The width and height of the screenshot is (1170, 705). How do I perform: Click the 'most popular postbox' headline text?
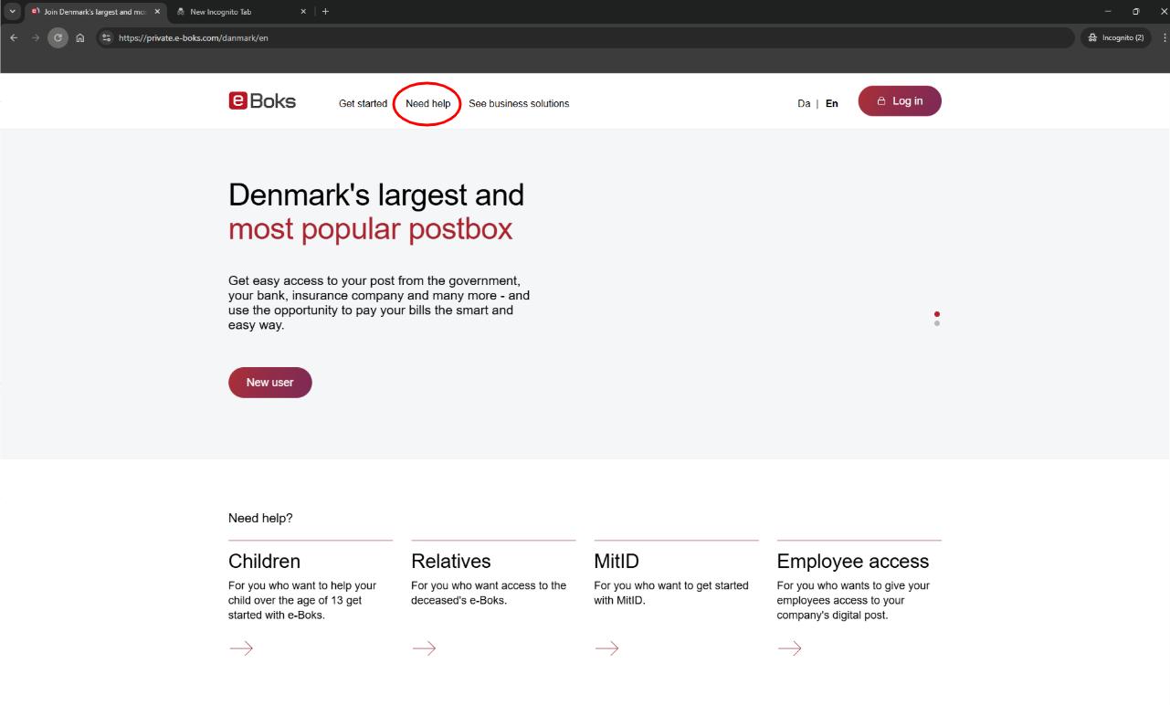[371, 228]
